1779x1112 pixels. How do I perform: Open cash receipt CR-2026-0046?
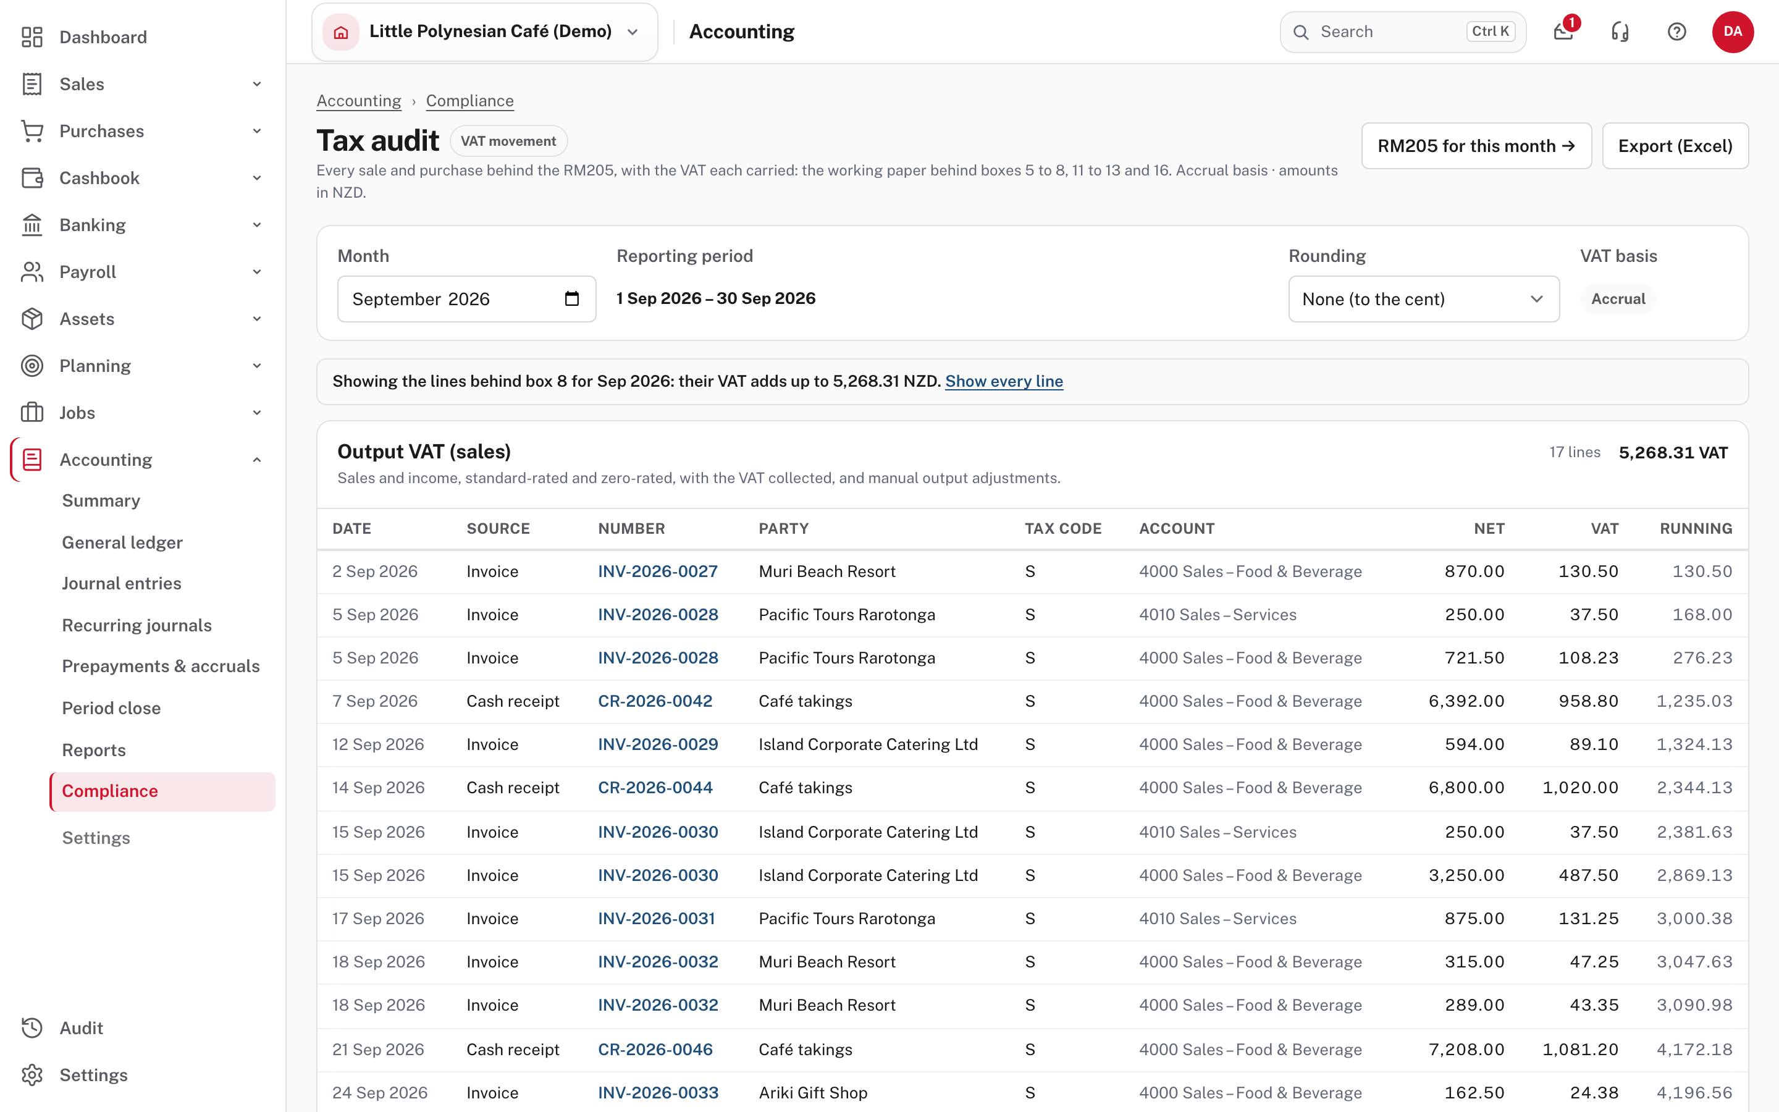tap(655, 1050)
